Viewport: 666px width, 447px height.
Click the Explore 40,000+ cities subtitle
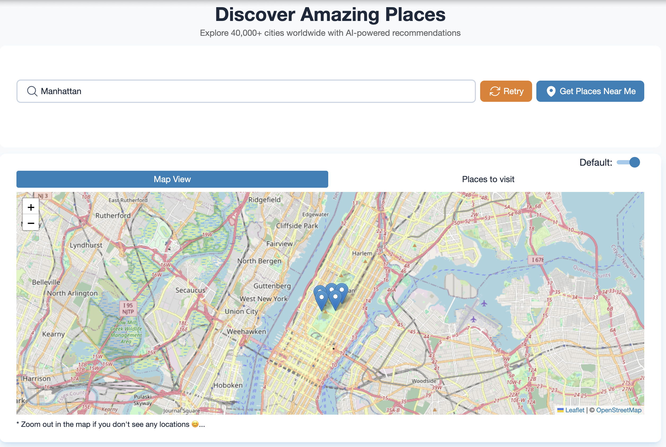[330, 33]
